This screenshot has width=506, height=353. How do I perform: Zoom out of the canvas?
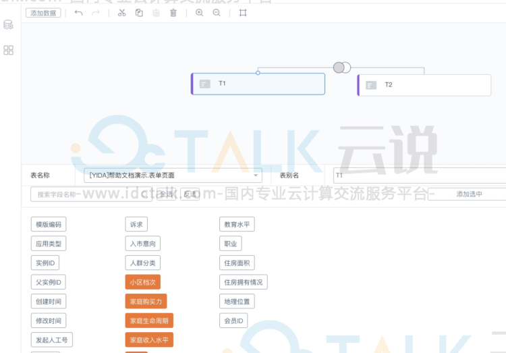(217, 13)
